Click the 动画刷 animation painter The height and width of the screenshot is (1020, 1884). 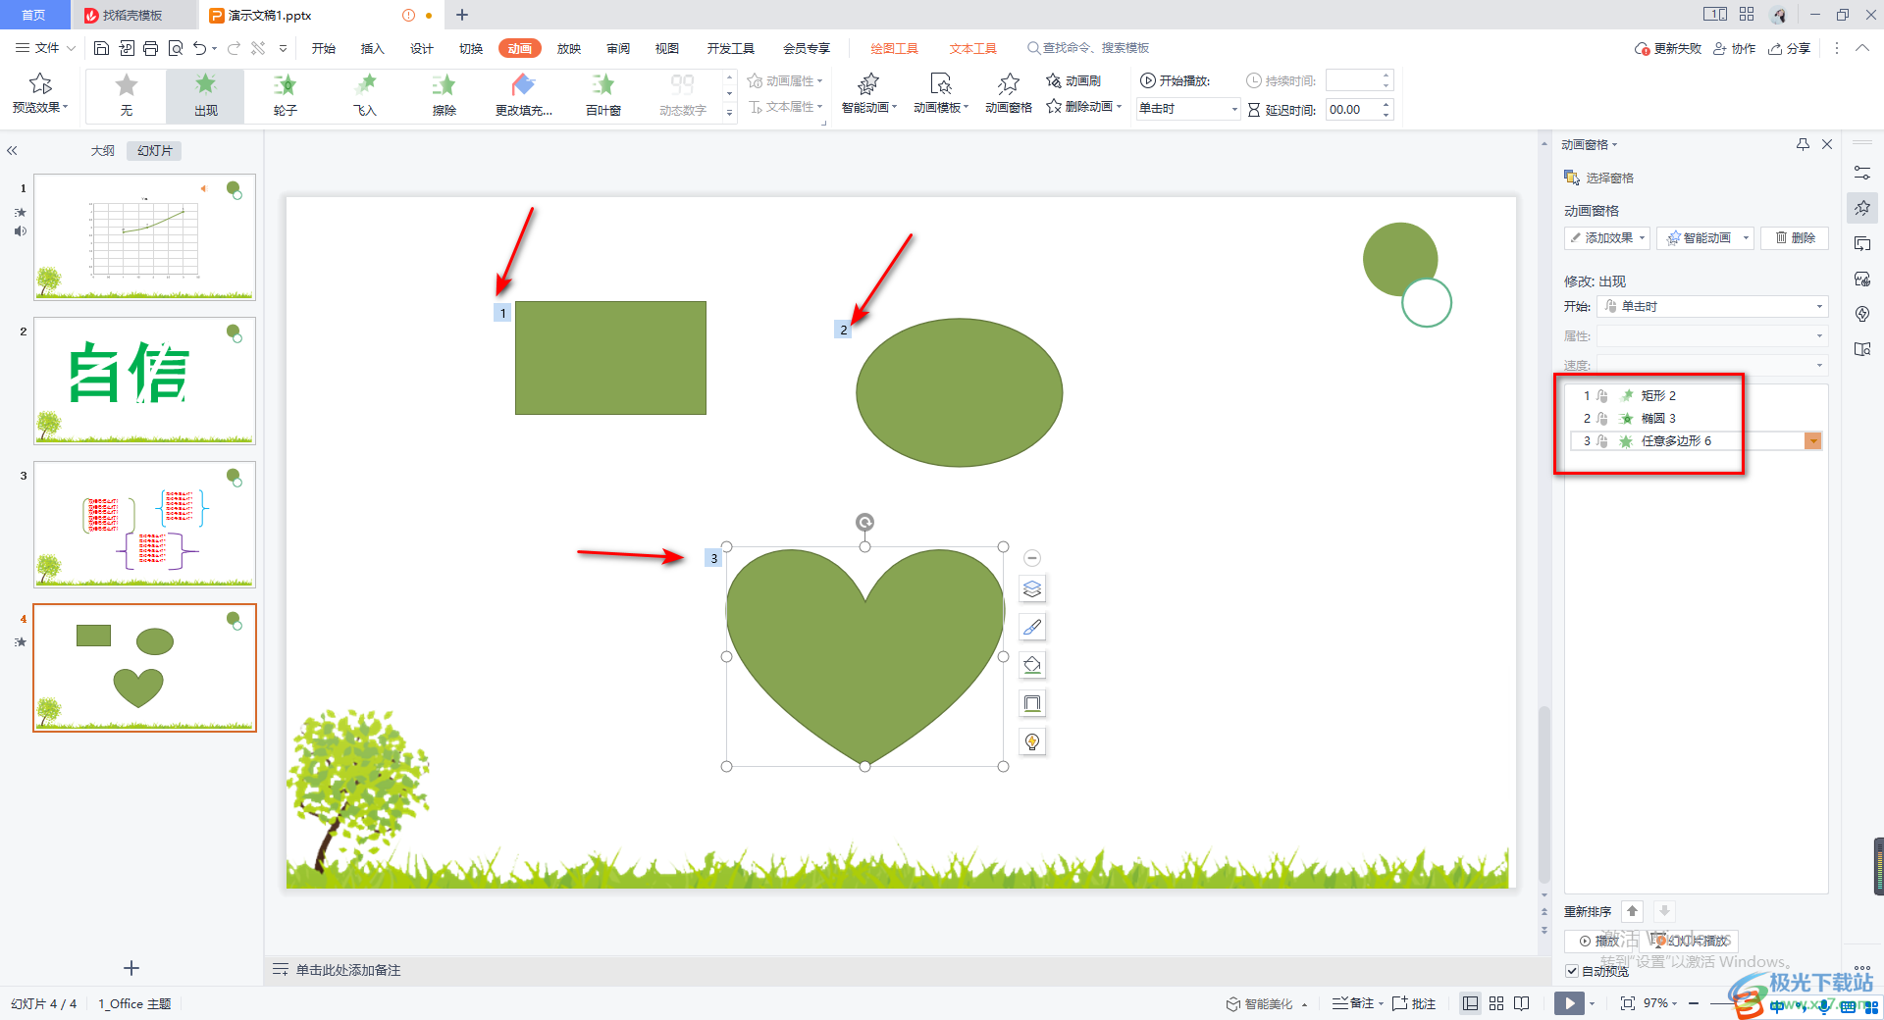click(1073, 80)
